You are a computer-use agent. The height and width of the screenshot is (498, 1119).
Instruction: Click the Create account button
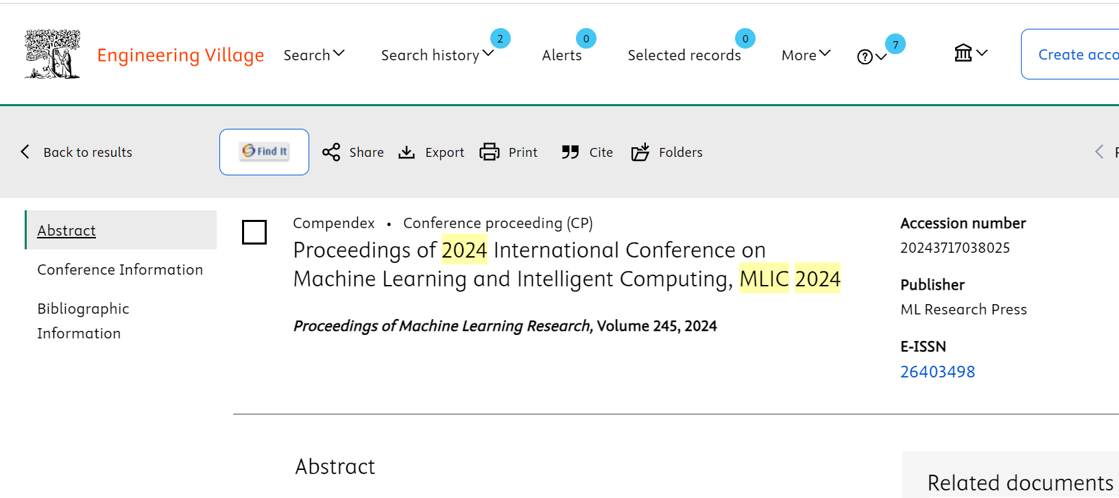1070,54
